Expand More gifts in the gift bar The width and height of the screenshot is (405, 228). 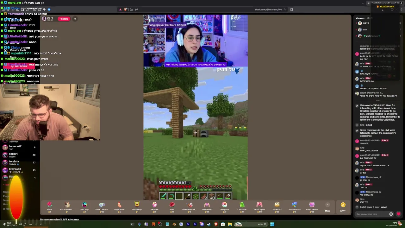tap(327, 207)
